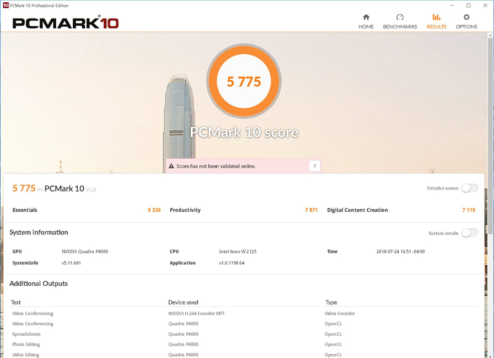Click the CPU value Intel Xeon W 2125
Image resolution: width=494 pixels, height=358 pixels.
238,252
